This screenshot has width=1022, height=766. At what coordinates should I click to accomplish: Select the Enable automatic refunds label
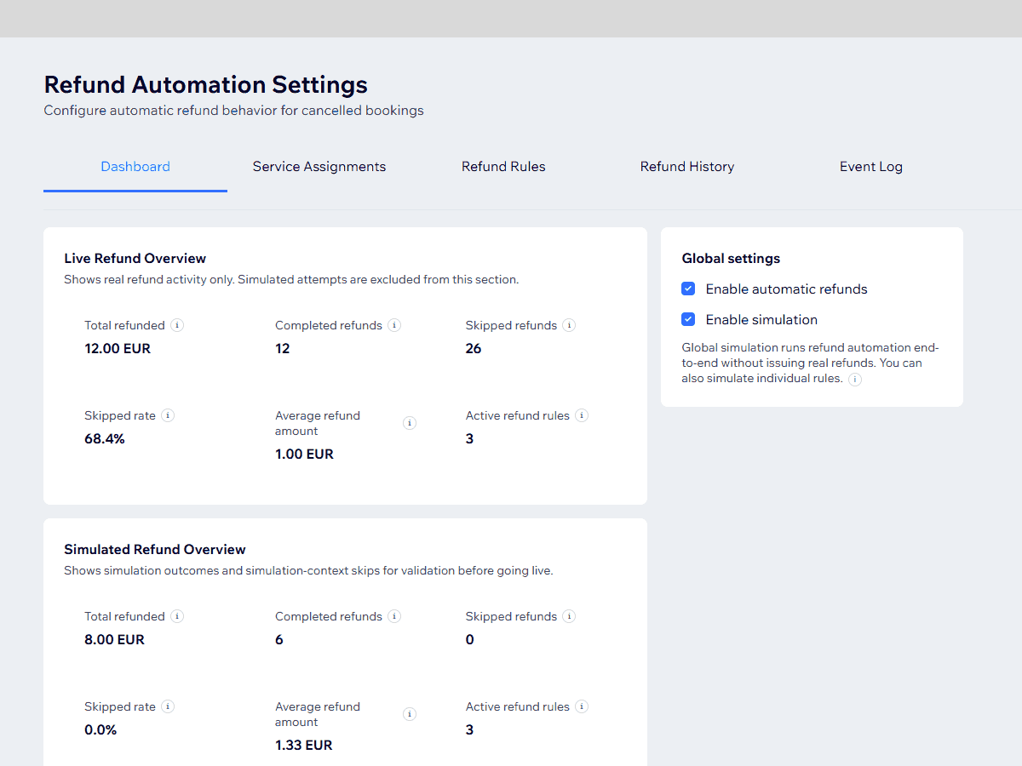(787, 289)
